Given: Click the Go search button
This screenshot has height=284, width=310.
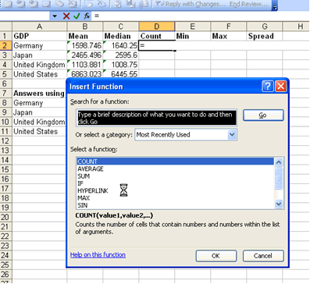Looking at the screenshot, I should pos(263,115).
